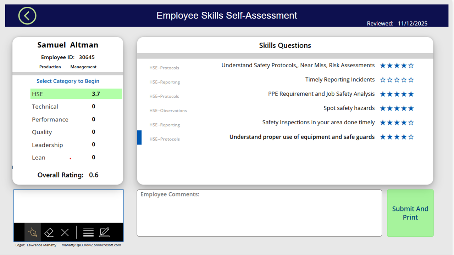
Task: Click fifth star for Safety Inspections row
Action: pyautogui.click(x=411, y=123)
